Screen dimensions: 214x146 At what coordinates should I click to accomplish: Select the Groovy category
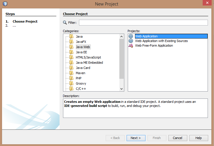[x=81, y=83]
